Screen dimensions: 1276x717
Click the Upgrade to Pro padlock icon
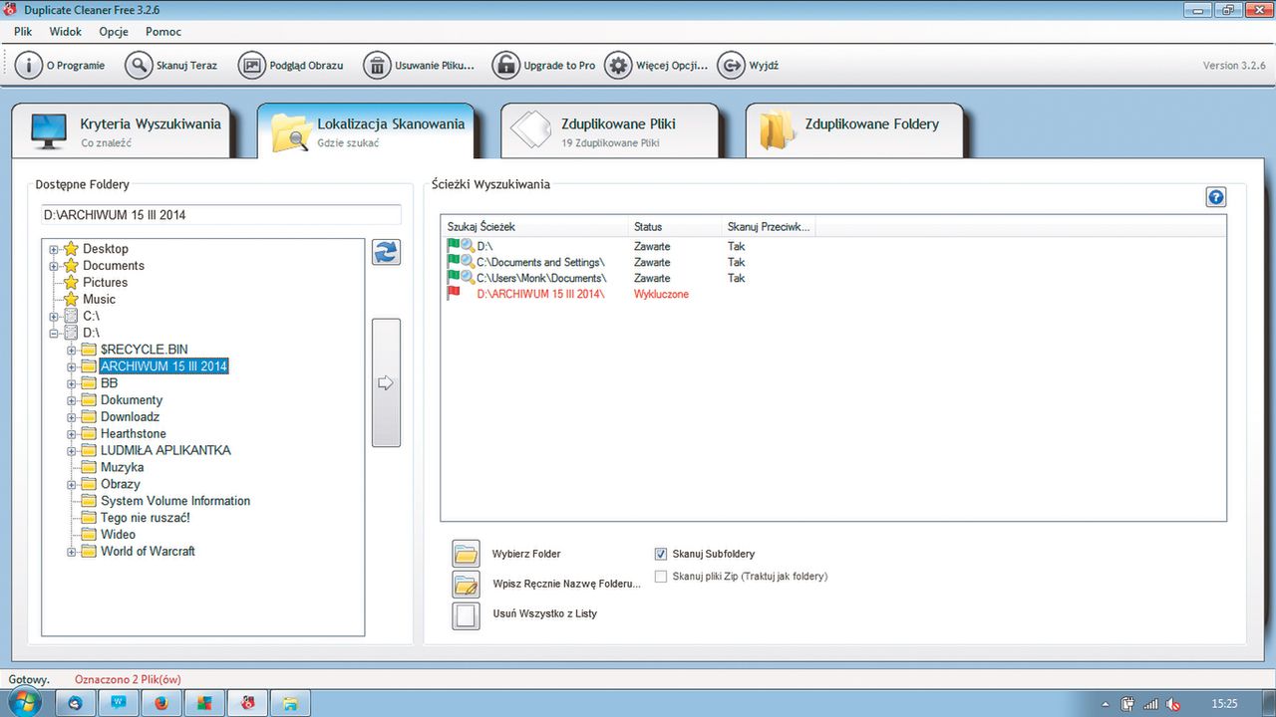tap(505, 66)
